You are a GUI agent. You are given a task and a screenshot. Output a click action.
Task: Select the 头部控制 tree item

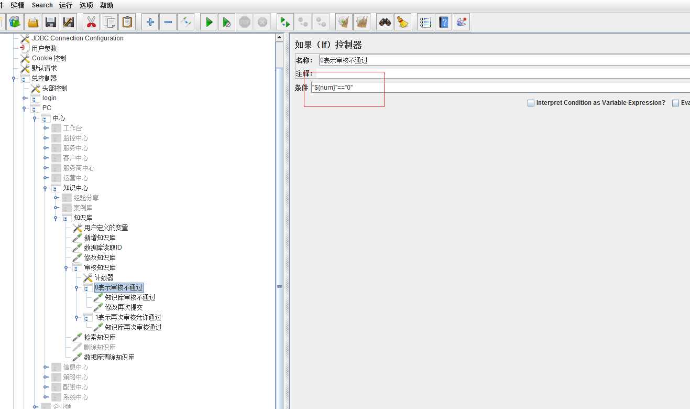point(54,88)
